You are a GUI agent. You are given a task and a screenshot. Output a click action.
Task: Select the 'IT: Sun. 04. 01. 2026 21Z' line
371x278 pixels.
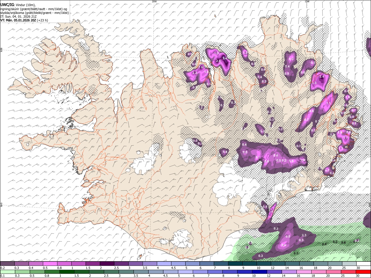19,17
